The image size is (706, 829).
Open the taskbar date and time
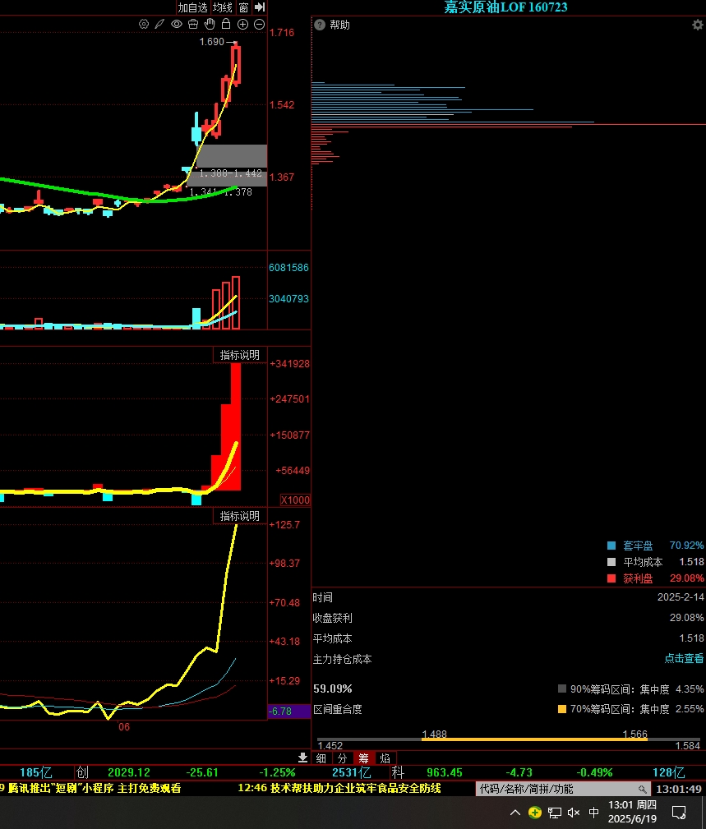pos(633,812)
